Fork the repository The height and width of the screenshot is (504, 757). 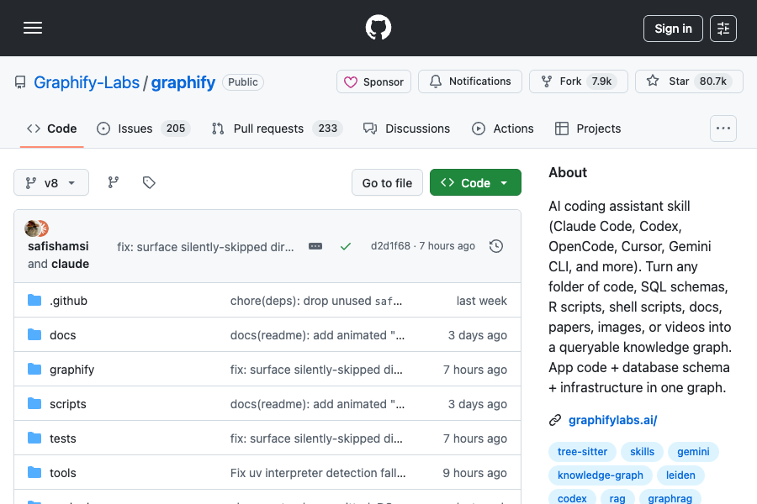[x=579, y=81]
